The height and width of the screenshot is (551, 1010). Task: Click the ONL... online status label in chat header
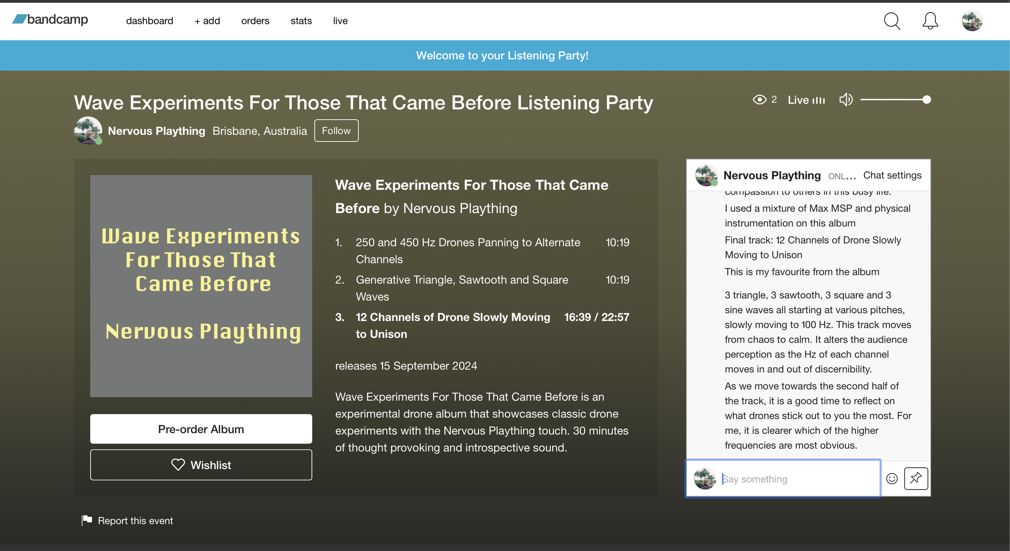click(842, 176)
